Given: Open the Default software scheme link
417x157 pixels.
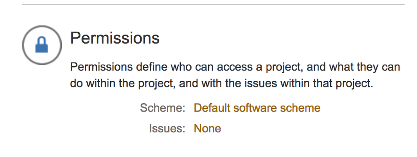Looking at the screenshot, I should (x=257, y=108).
